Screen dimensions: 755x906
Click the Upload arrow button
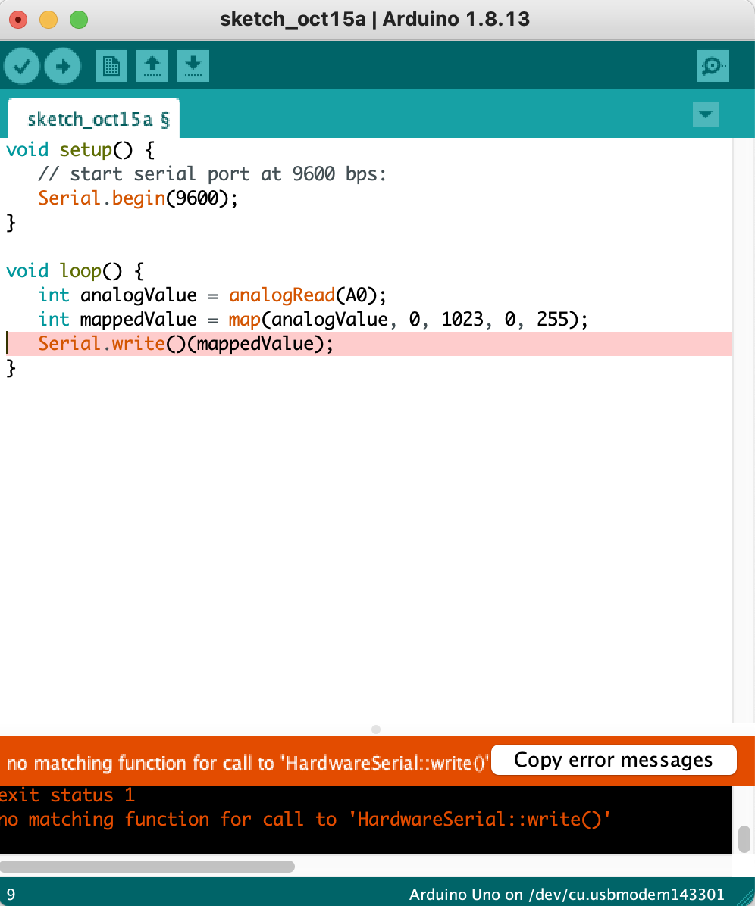click(x=62, y=66)
